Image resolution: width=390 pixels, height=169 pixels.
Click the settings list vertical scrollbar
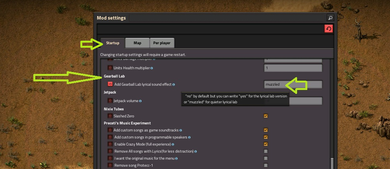[x=332, y=164]
